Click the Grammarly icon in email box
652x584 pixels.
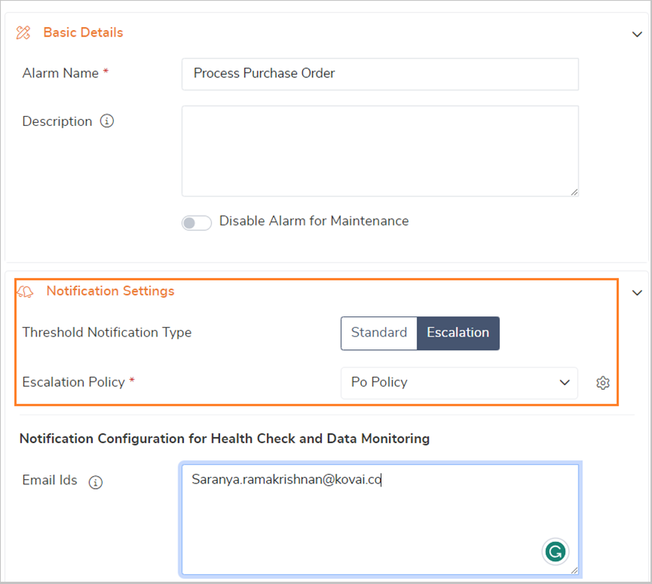pos(555,553)
